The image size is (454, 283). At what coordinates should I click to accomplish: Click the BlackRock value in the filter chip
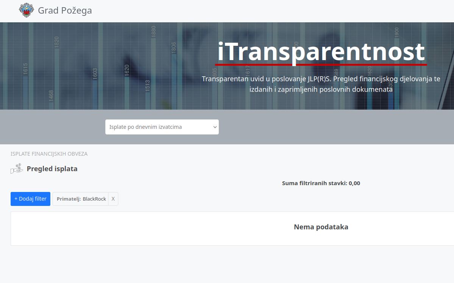click(94, 199)
